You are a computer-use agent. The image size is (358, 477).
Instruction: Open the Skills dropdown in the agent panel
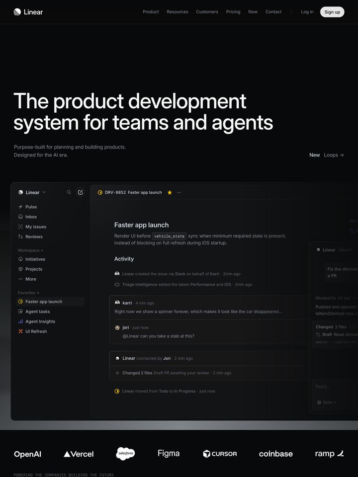click(x=327, y=402)
